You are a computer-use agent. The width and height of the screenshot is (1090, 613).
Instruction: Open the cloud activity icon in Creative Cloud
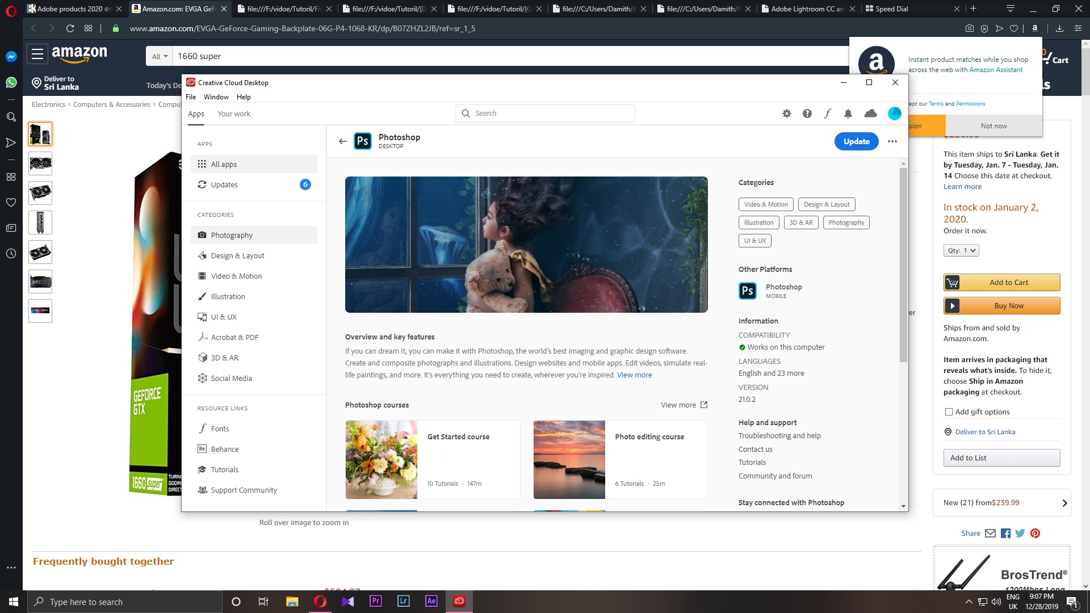870,114
